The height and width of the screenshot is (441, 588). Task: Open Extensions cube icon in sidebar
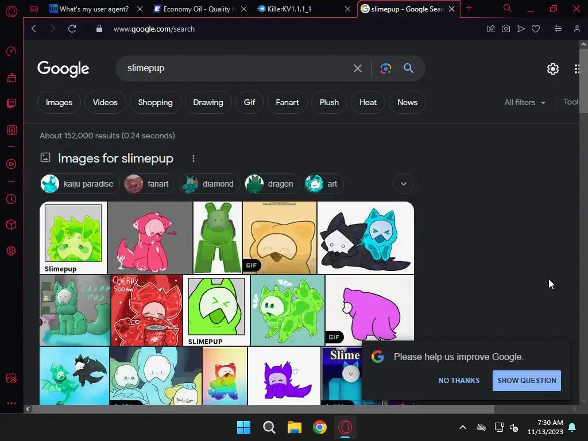pos(11,225)
